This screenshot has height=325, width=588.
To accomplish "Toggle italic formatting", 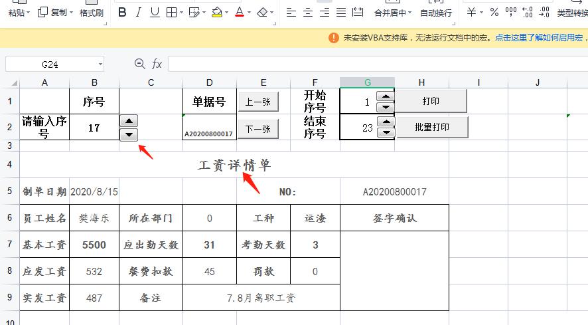I will coord(139,13).
